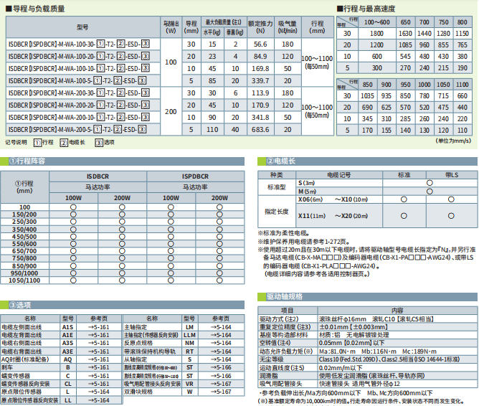This screenshot has width=479, height=406.
Task: Click boxed number 3 beside 选项 in legend
Action: [x=98, y=142]
